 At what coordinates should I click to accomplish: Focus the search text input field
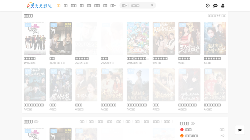pyautogui.click(x=140, y=5)
